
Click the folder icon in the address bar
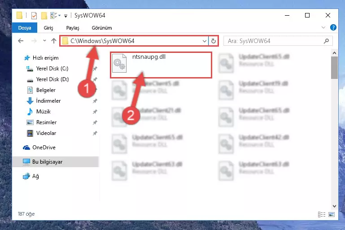coord(65,41)
